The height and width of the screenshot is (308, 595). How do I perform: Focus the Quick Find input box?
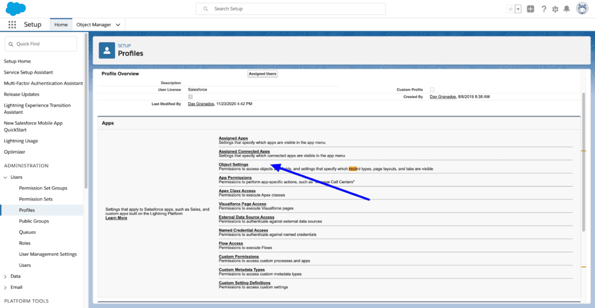click(41, 44)
